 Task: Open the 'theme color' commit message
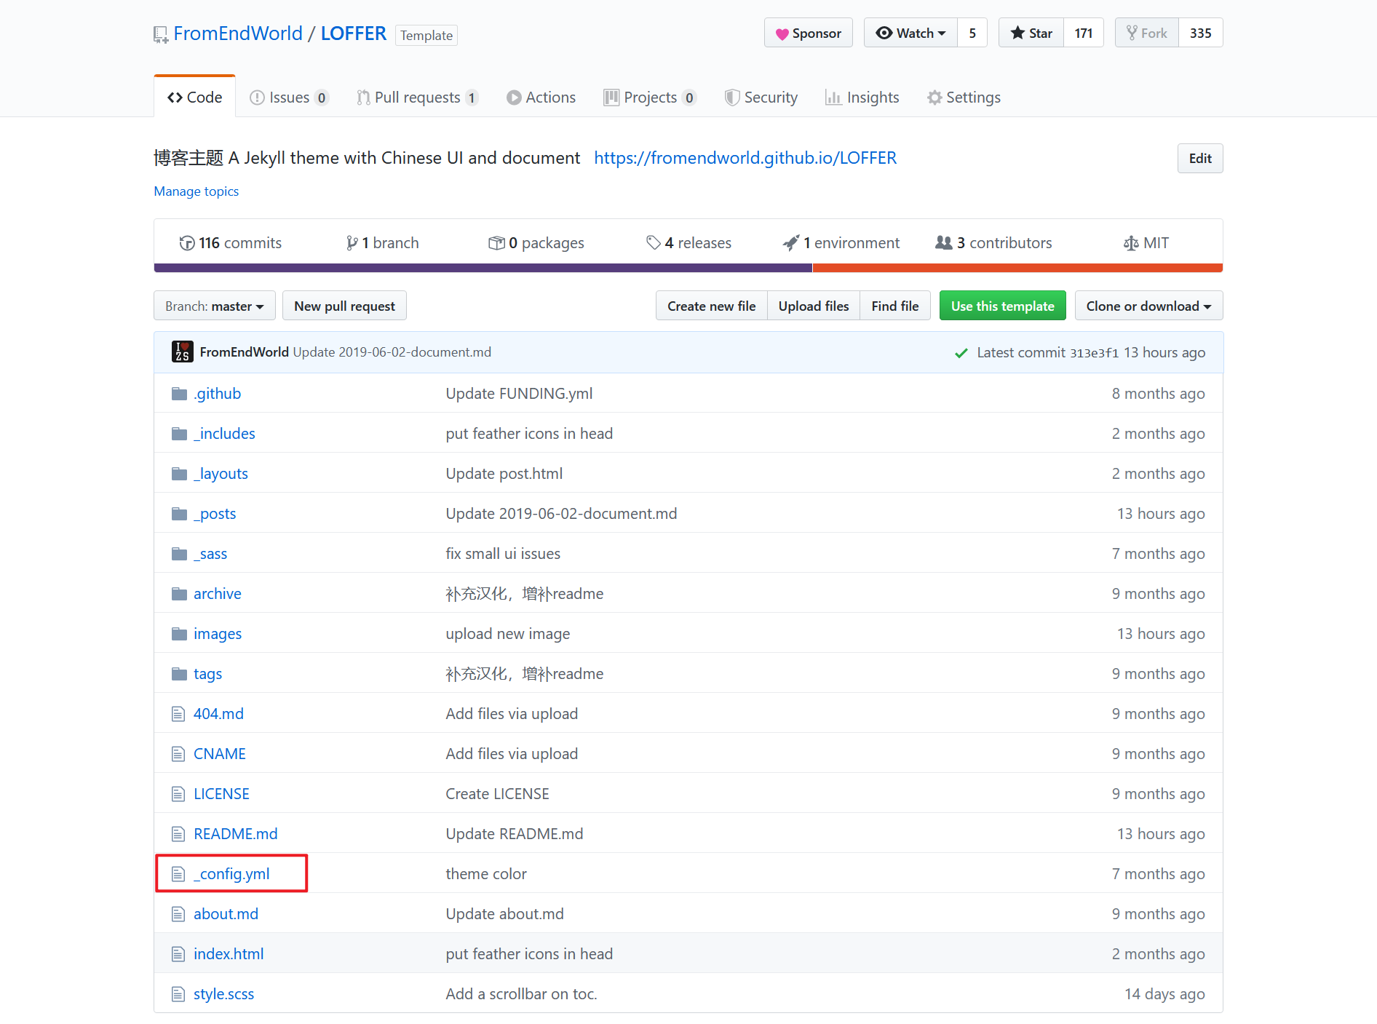486,874
